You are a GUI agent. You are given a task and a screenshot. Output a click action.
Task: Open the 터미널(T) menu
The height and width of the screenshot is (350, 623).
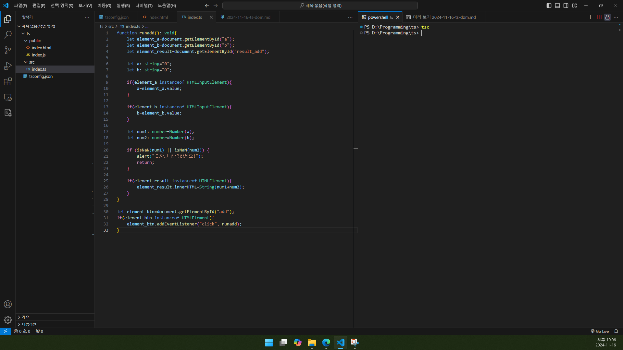144,6
